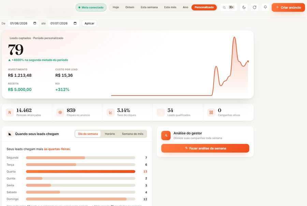Click the Cliques no anúncio target icon
The height and width of the screenshot is (206, 307).
(x=60, y=113)
